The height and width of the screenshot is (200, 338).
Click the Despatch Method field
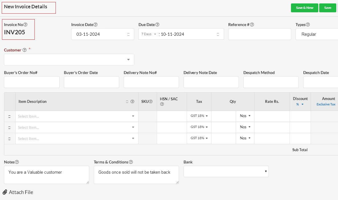click(271, 82)
